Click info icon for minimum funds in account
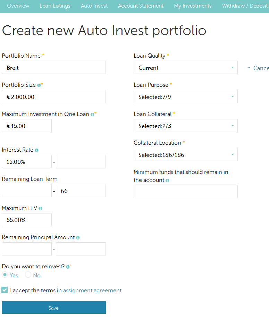The image size is (269, 319). coord(167,181)
